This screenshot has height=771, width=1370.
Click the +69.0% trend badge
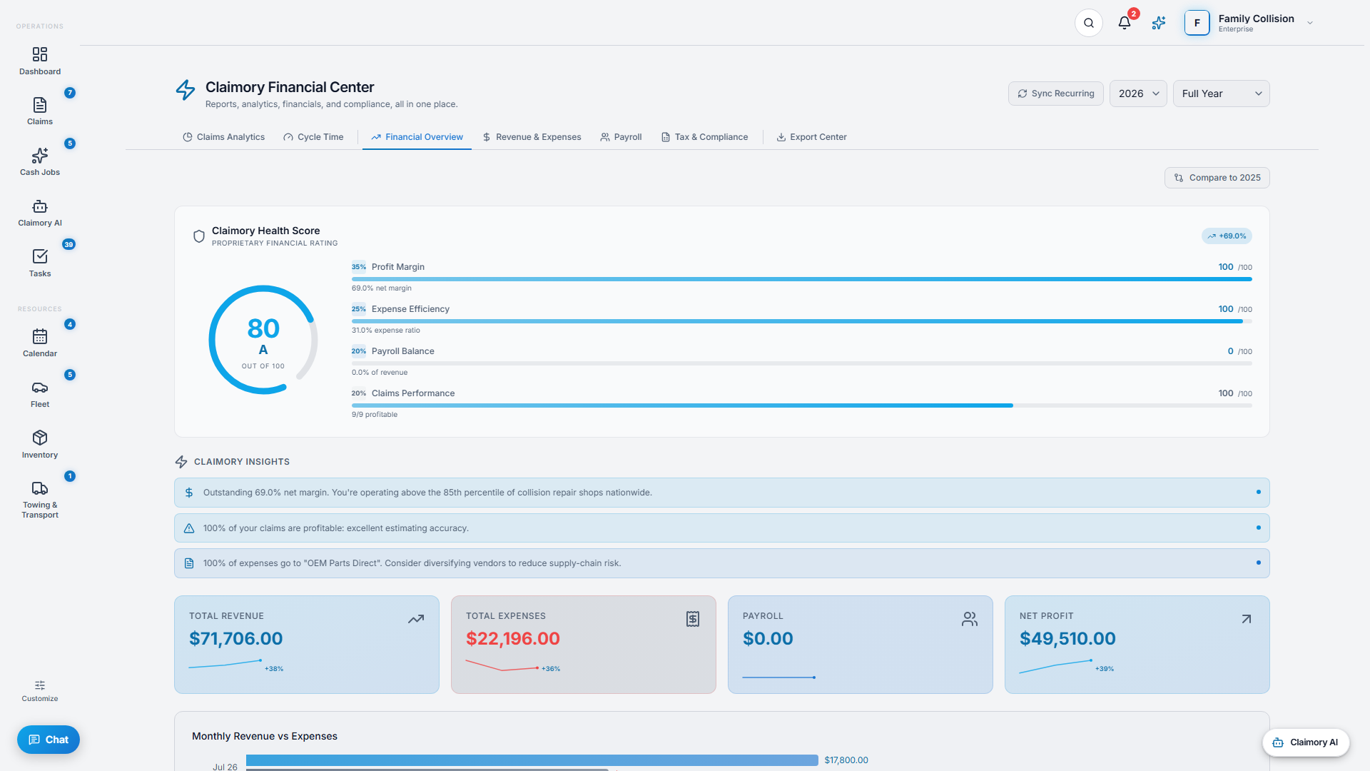click(x=1227, y=236)
